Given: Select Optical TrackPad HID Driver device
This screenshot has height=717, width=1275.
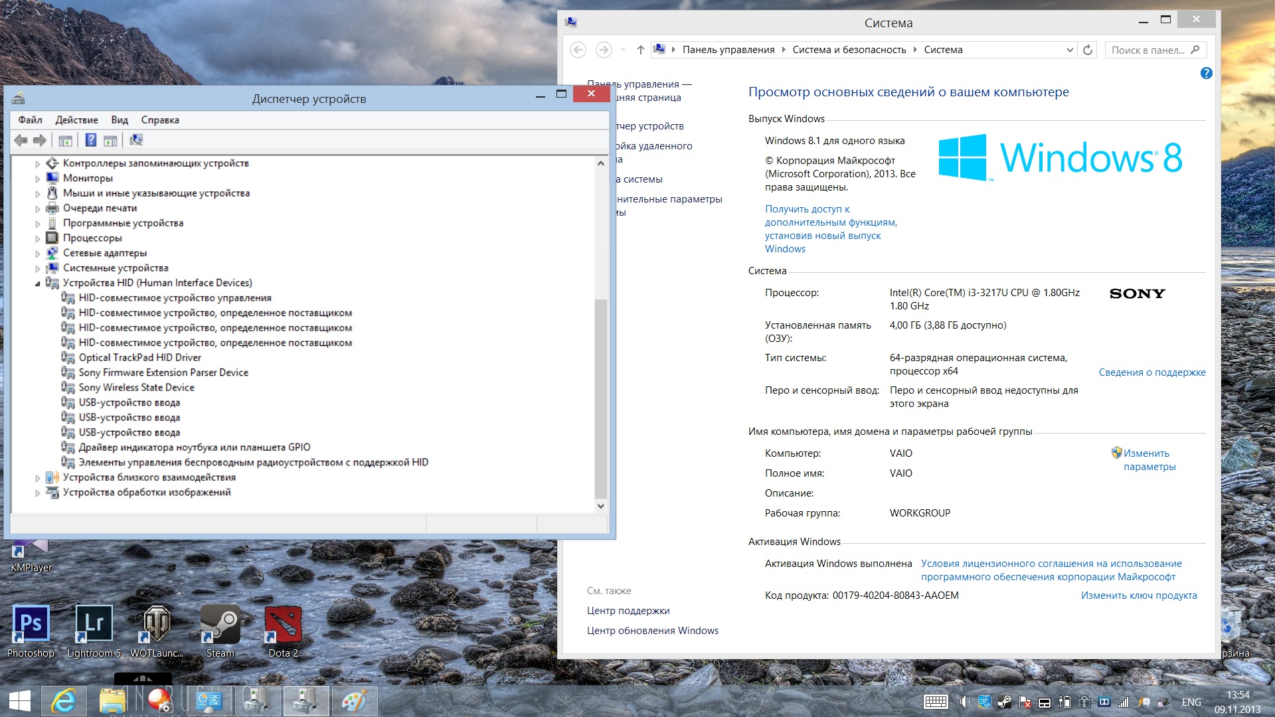Looking at the screenshot, I should [x=139, y=358].
